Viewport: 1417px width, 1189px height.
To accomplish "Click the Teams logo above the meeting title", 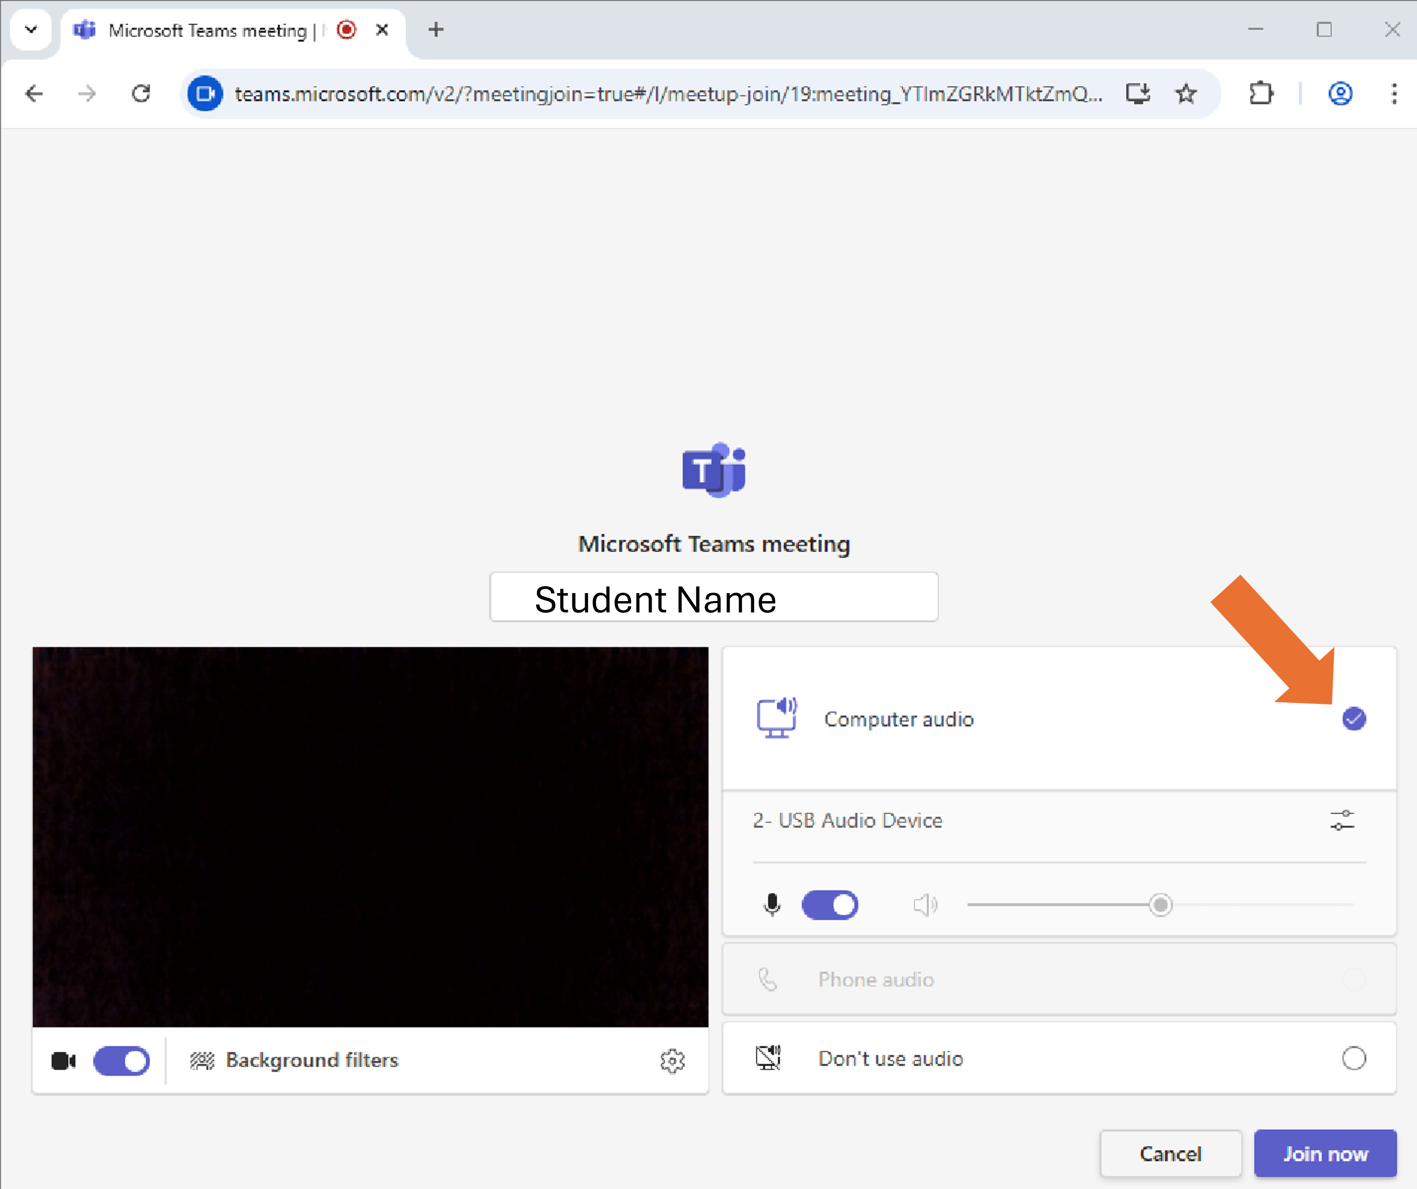I will tap(714, 470).
